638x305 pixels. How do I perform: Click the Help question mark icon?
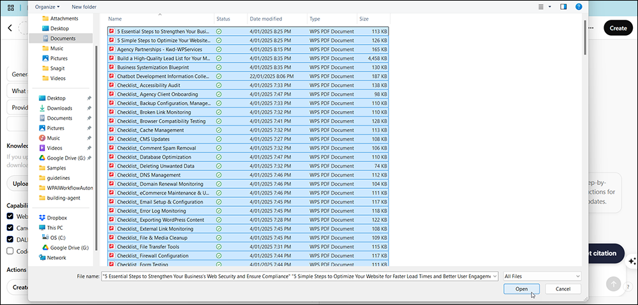[x=579, y=6]
